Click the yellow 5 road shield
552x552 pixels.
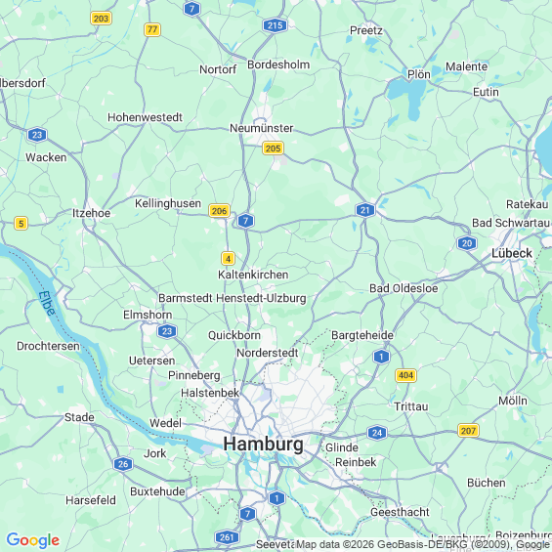click(x=21, y=223)
